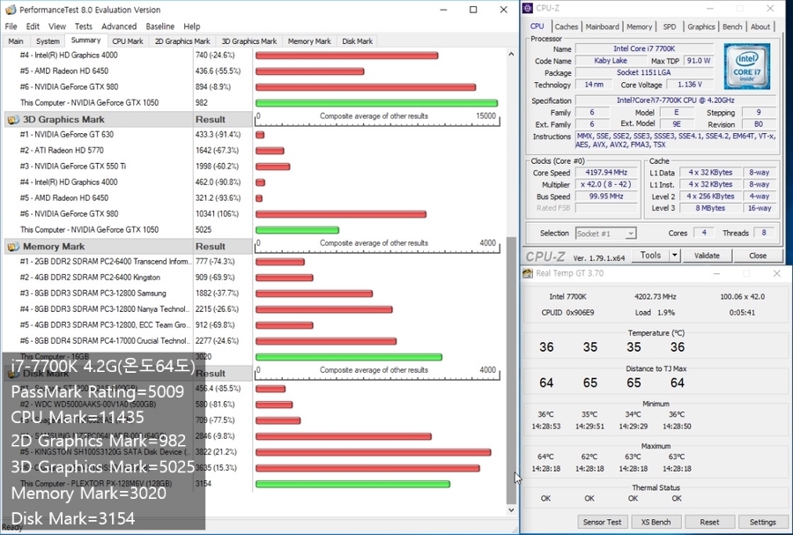Click XS Bench in Real Temp
Image resolution: width=793 pixels, height=535 pixels.
pyautogui.click(x=656, y=522)
